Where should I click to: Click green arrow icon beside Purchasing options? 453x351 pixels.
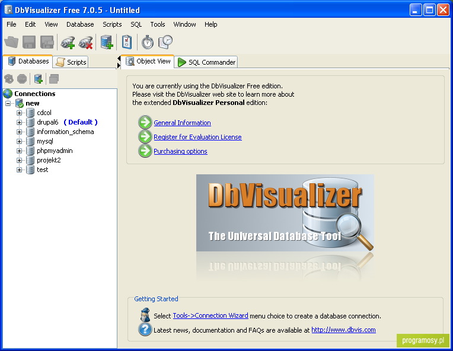click(x=145, y=151)
